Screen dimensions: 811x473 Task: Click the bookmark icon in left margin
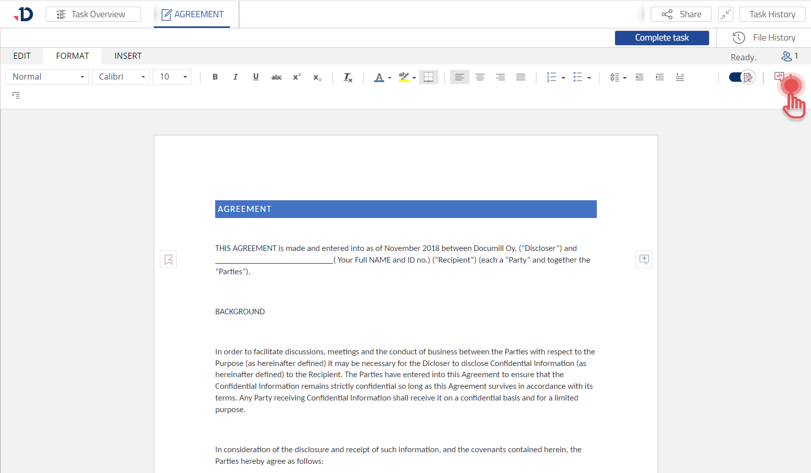coord(168,260)
